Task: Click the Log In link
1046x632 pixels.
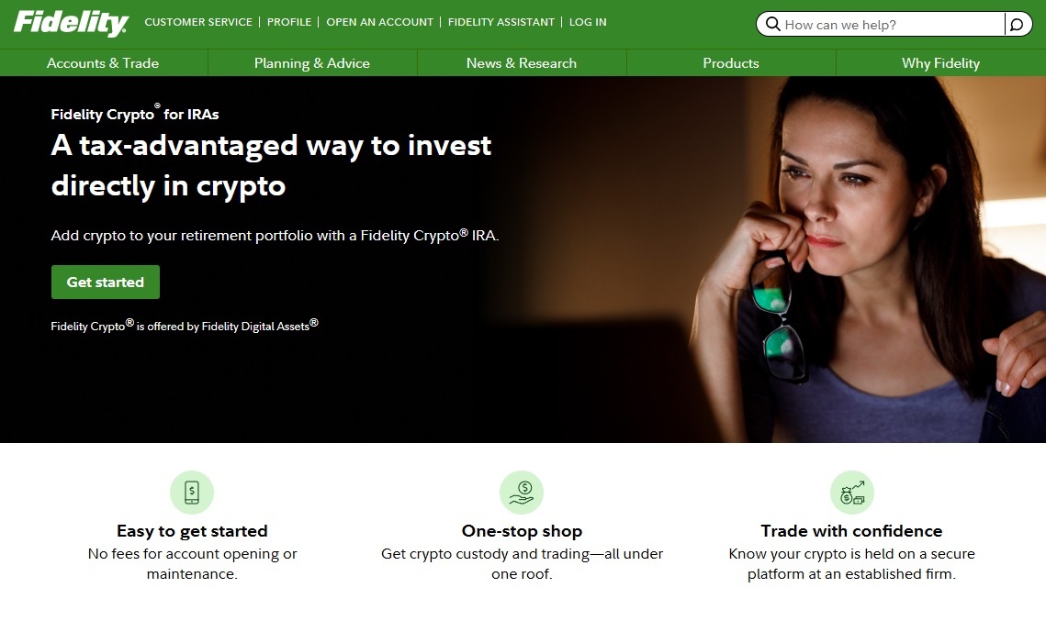Action: pyautogui.click(x=588, y=22)
